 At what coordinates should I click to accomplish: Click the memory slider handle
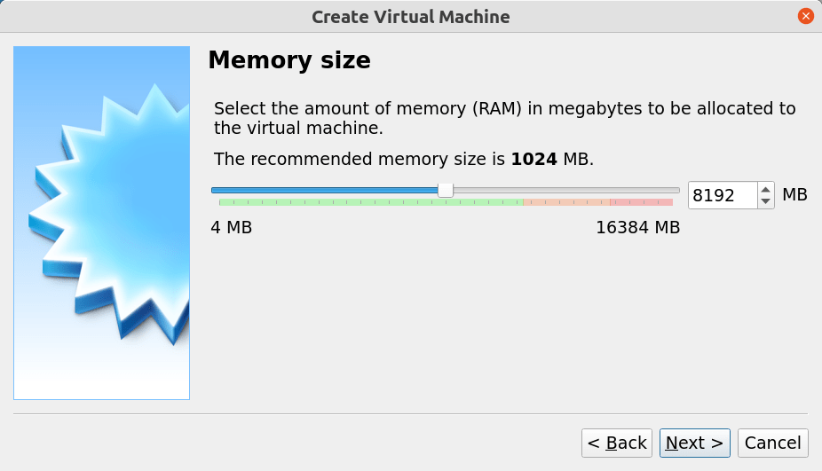click(x=446, y=190)
